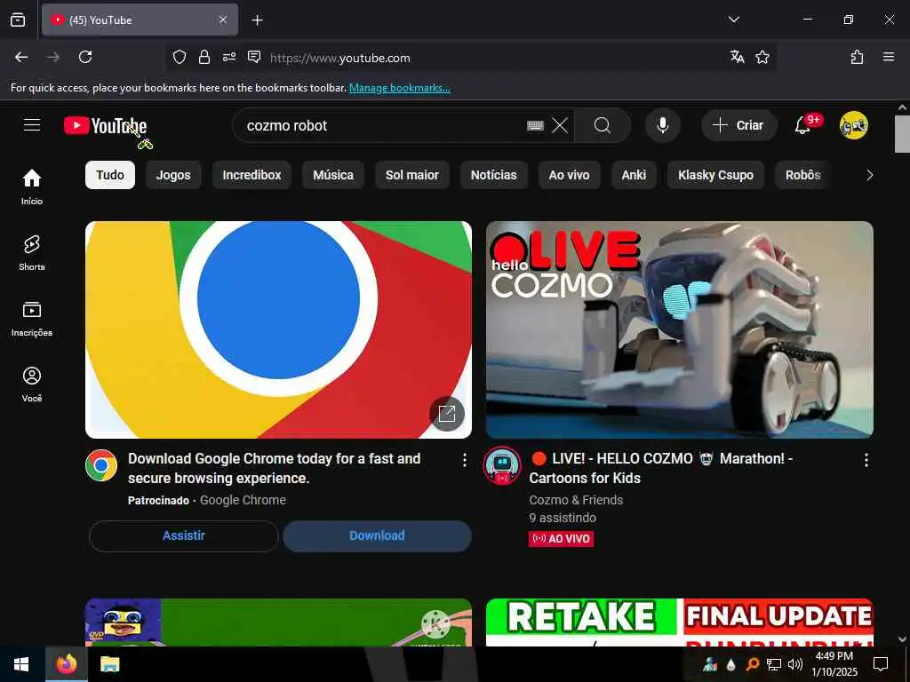Image resolution: width=910 pixels, height=682 pixels.
Task: Run search with magnifier button
Action: (603, 125)
